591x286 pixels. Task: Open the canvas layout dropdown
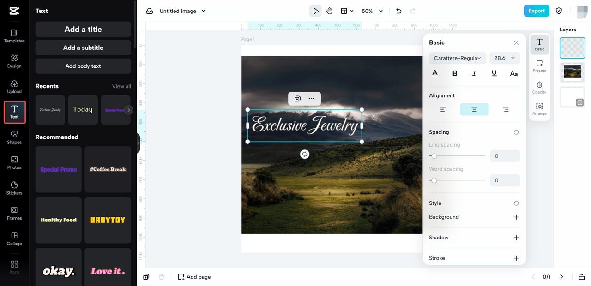click(x=347, y=11)
